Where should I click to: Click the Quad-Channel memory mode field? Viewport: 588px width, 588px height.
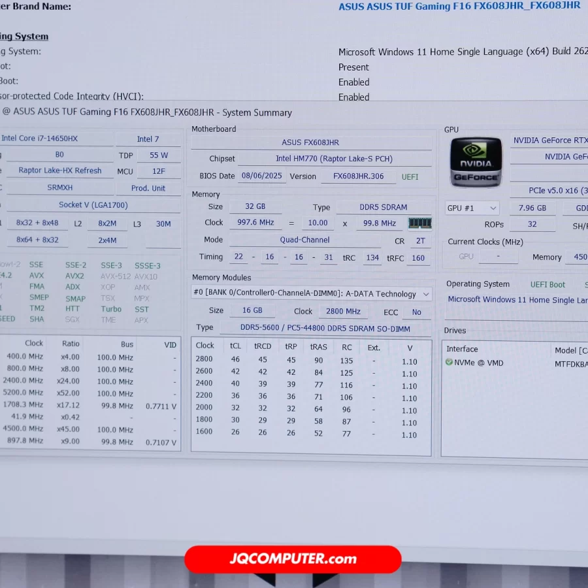pyautogui.click(x=304, y=240)
